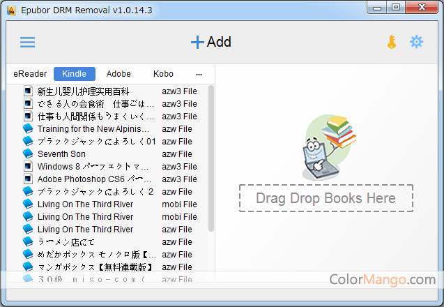This screenshot has height=307, width=444.
Task: Open the orange key registration icon
Action: (x=392, y=42)
